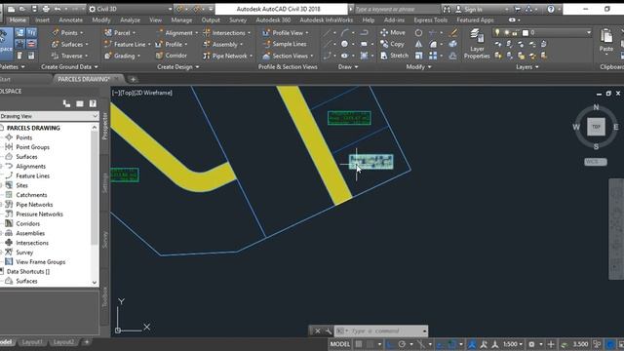Expand the Layers panel
624x351 pixels.
point(526,67)
